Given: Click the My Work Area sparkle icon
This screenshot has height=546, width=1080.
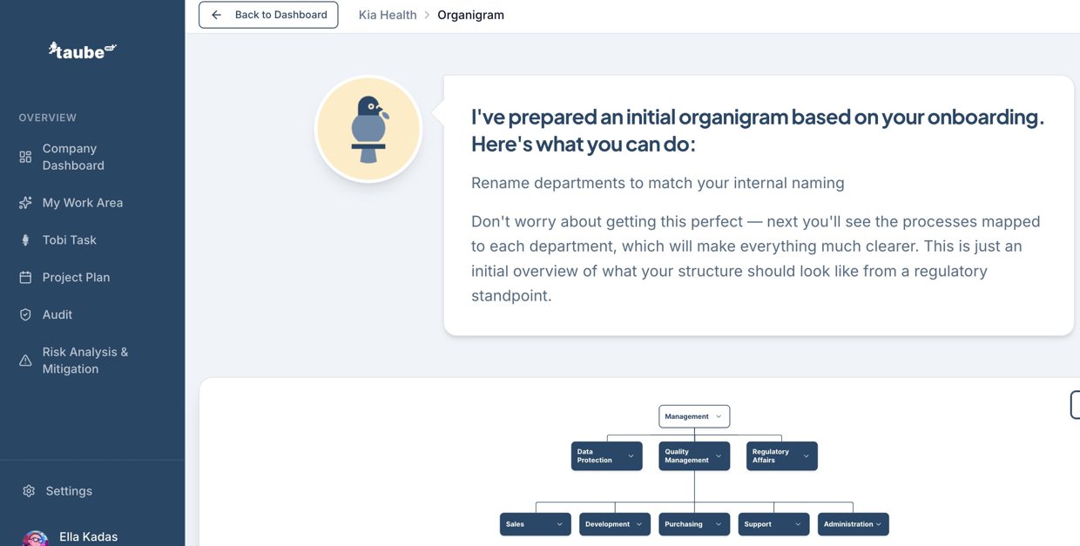Looking at the screenshot, I should click(x=25, y=203).
